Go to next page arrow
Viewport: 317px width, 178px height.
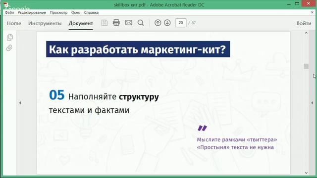167,23
